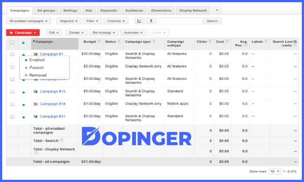
Task: Switch to the Settings tab
Action: click(70, 10)
